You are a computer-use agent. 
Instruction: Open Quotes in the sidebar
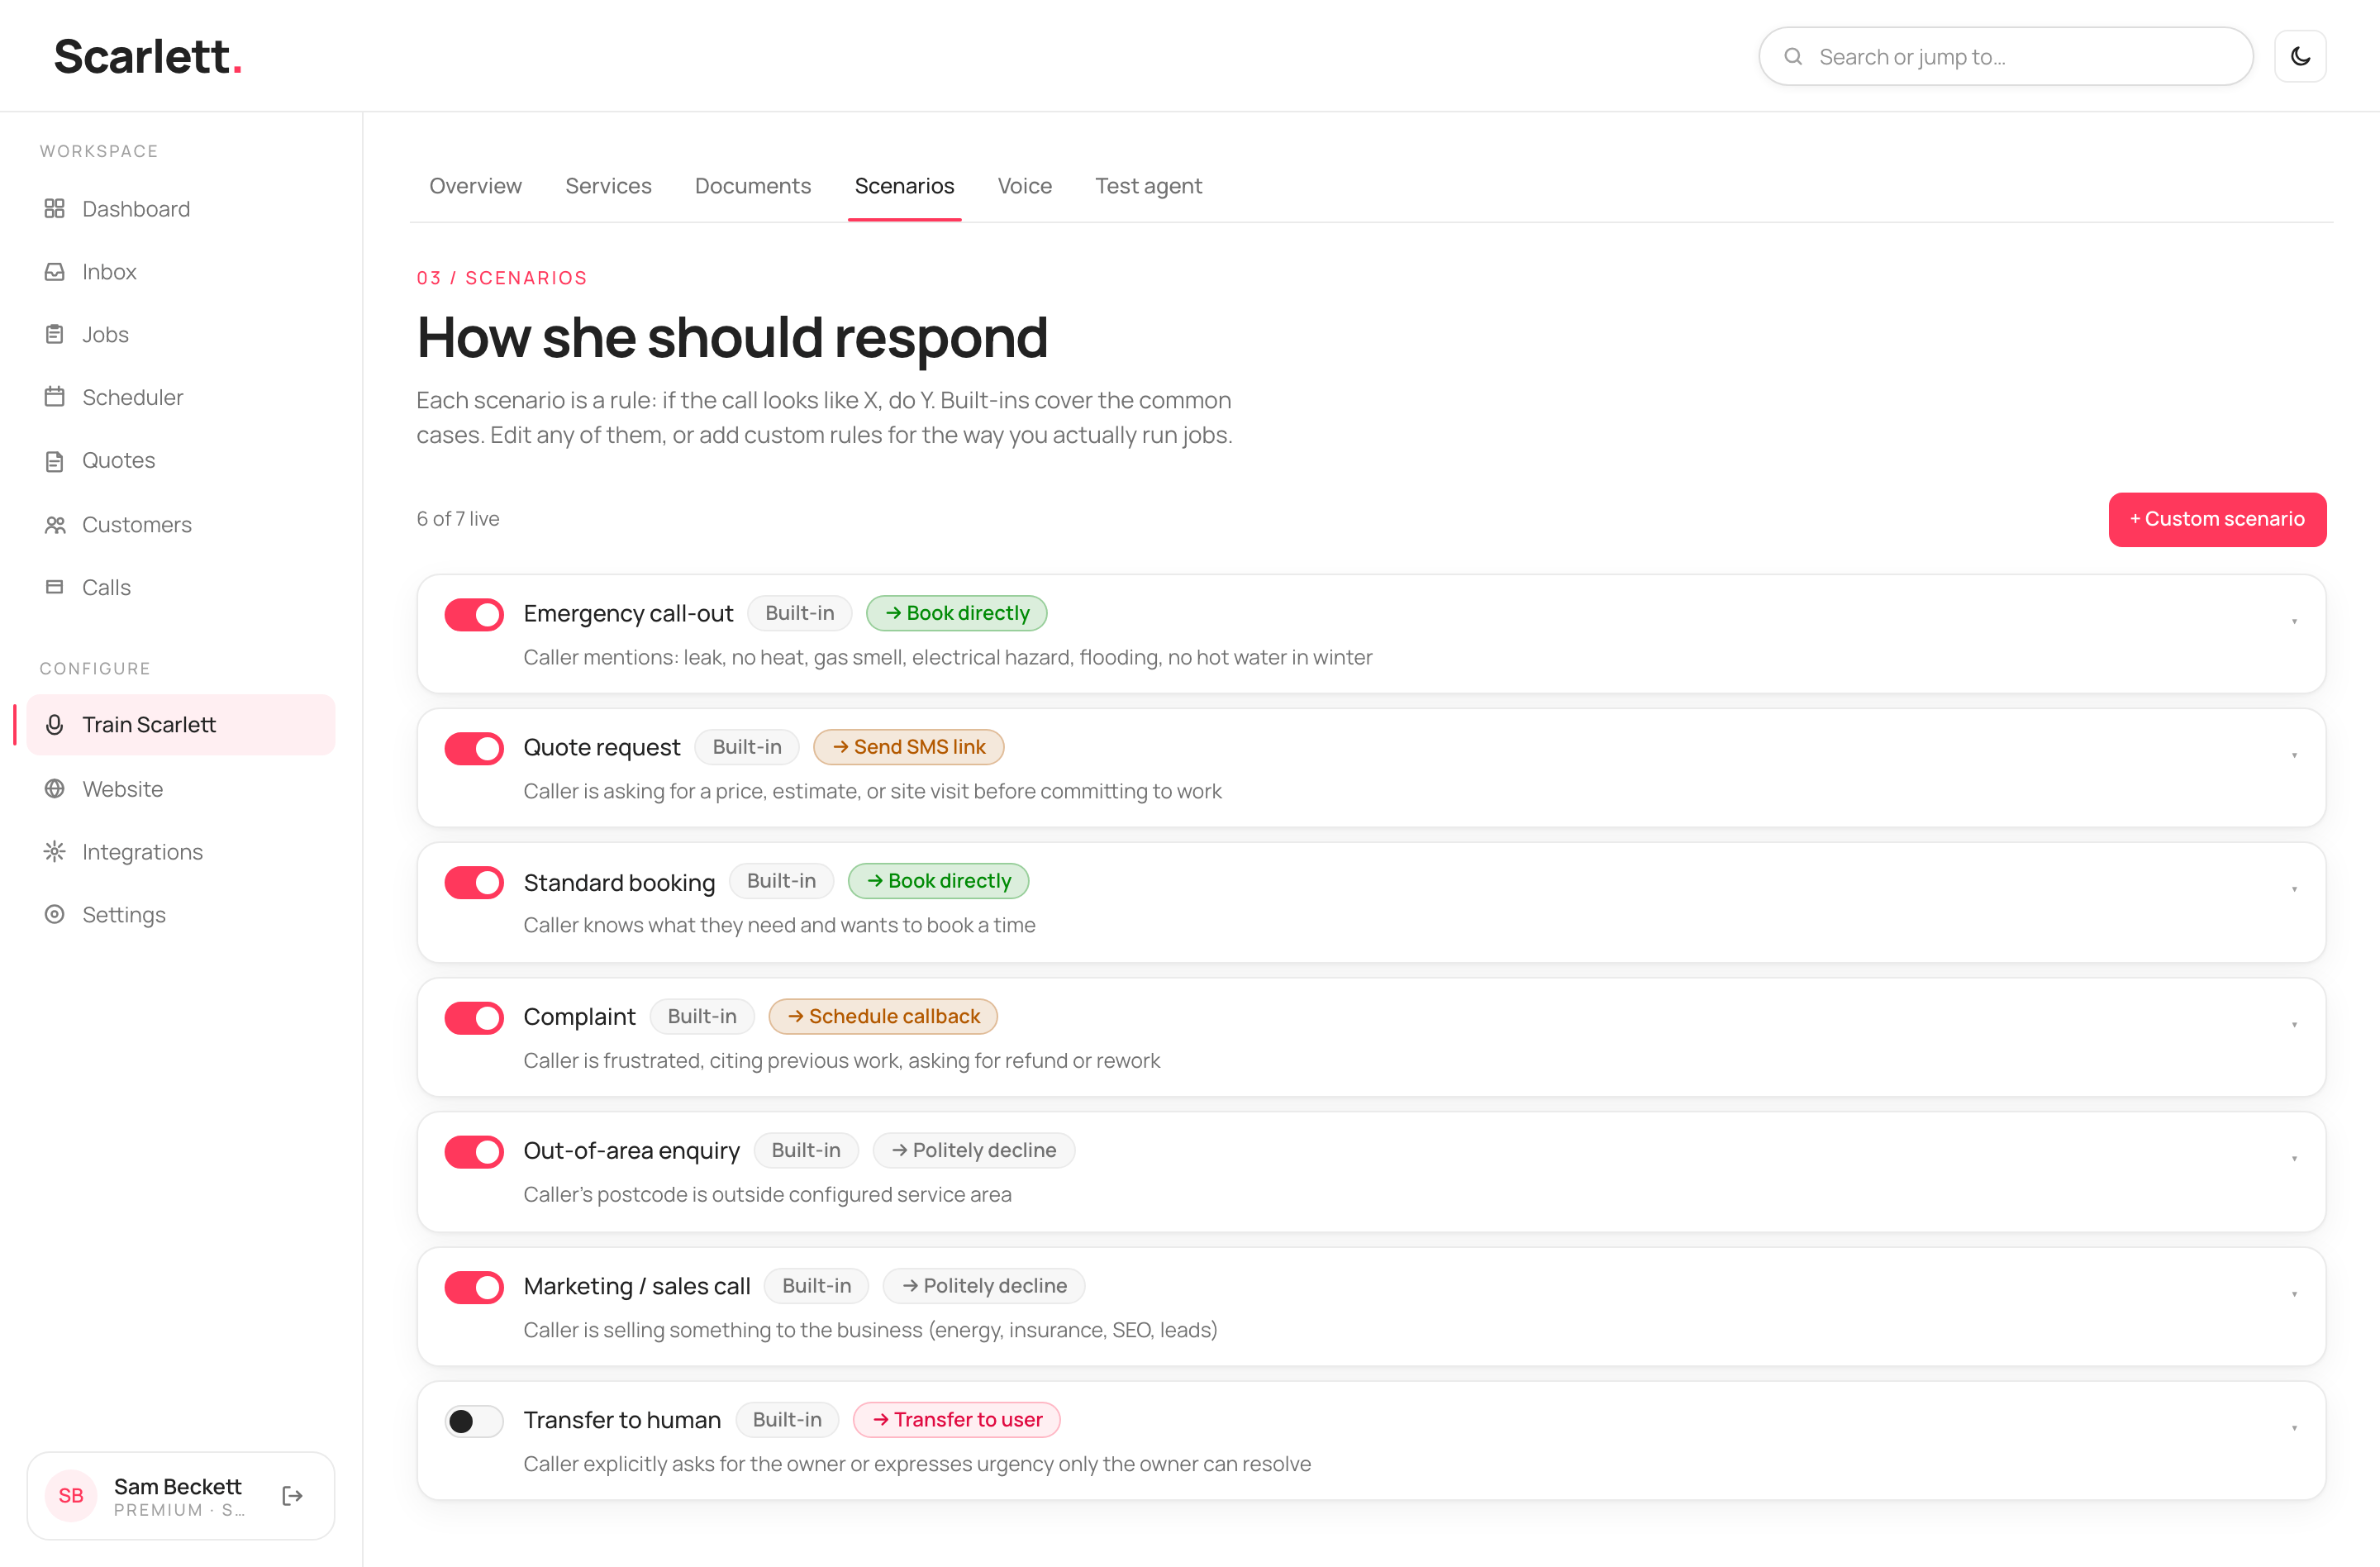pyautogui.click(x=181, y=461)
